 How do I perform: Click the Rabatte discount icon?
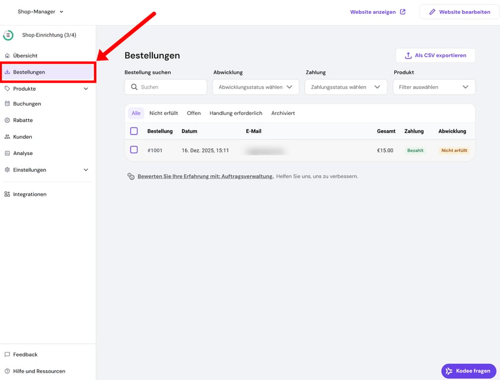(7, 120)
